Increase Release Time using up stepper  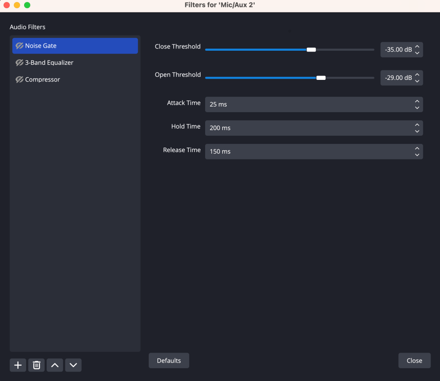(417, 149)
